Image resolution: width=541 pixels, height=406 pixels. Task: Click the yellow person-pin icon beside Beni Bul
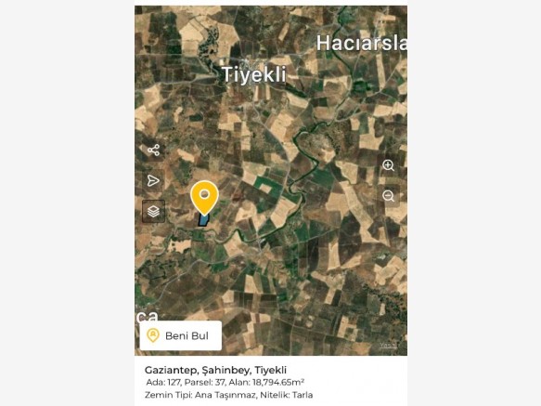[153, 335]
